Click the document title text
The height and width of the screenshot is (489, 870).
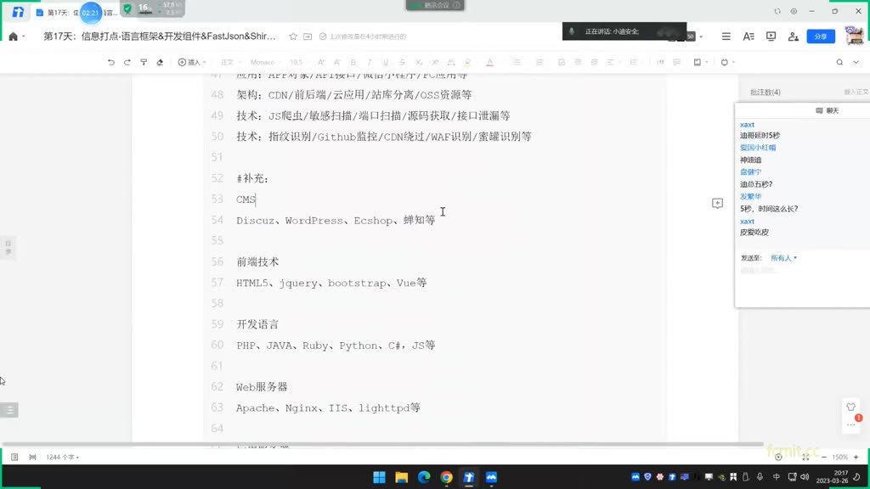[159, 37]
